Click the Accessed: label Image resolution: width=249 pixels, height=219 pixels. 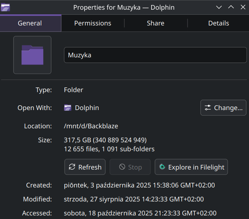pos(37,213)
